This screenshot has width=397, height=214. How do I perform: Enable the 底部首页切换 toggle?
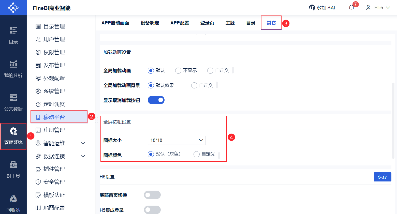152,195
